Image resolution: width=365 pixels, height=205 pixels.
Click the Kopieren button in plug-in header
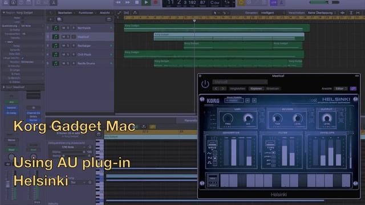point(256,89)
